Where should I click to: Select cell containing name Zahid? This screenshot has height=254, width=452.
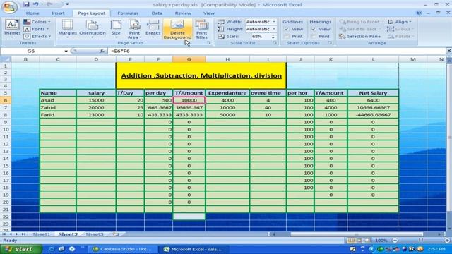[58, 107]
